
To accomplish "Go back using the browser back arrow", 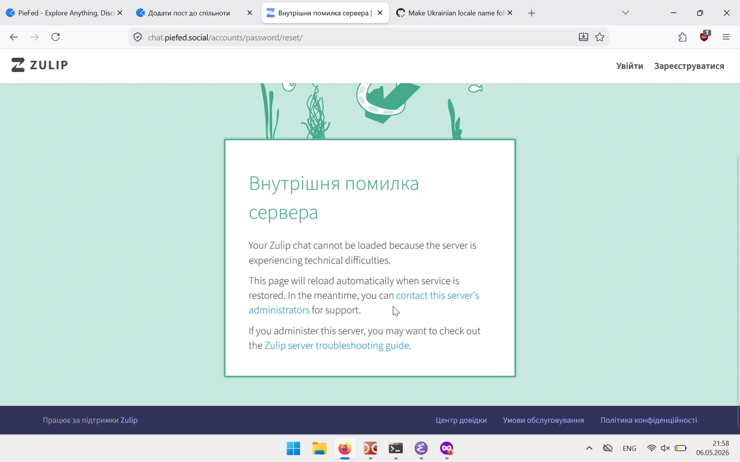I will (x=14, y=38).
